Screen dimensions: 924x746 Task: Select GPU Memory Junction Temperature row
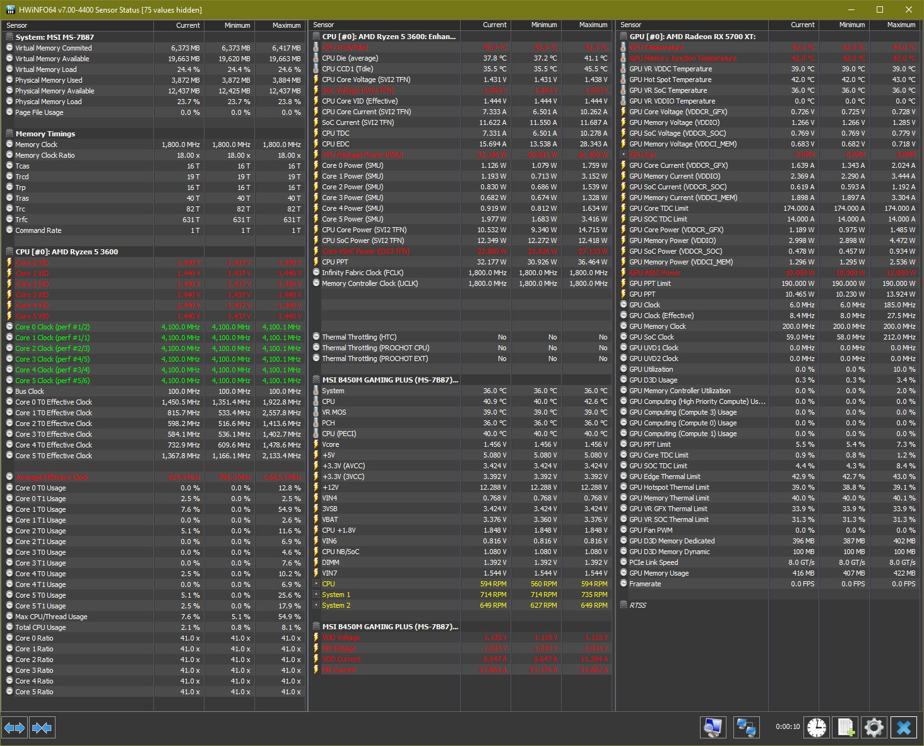click(768, 58)
